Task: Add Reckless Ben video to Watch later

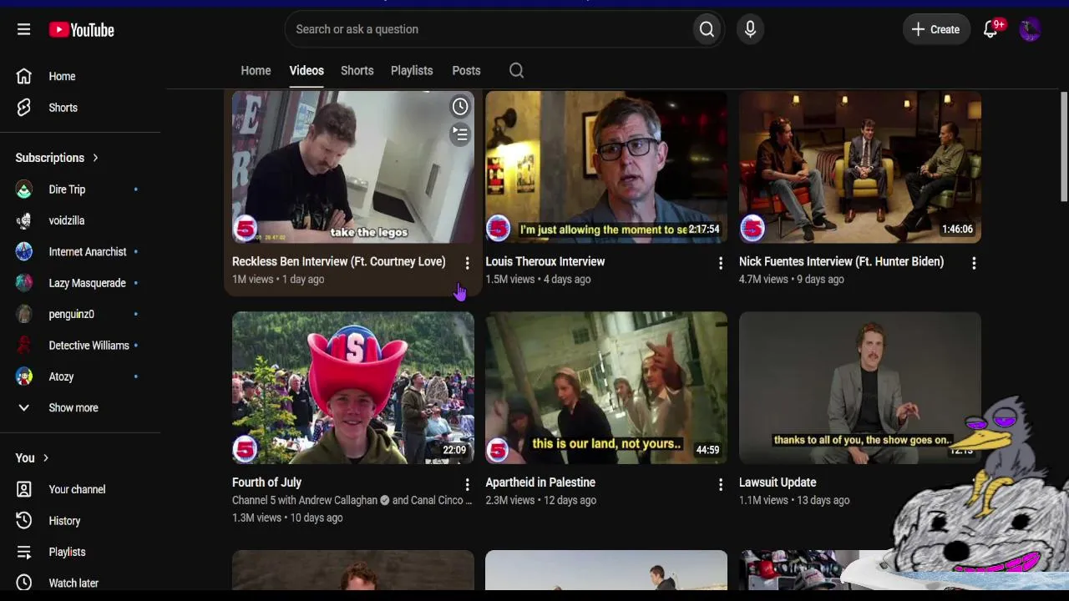Action: tap(460, 106)
